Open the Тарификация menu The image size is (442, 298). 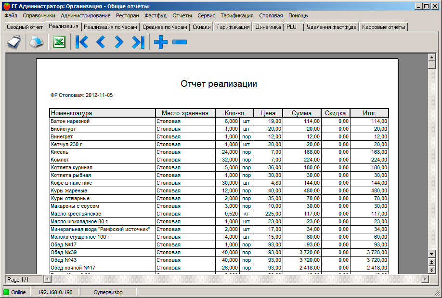click(237, 15)
